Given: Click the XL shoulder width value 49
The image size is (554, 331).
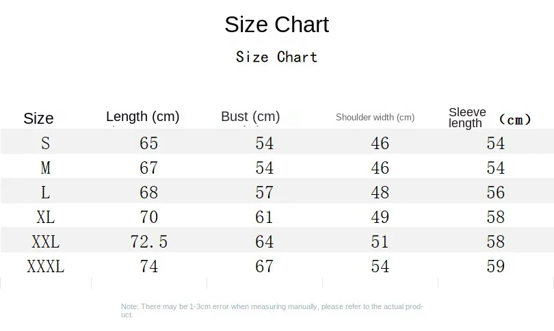Looking at the screenshot, I should (380, 217).
